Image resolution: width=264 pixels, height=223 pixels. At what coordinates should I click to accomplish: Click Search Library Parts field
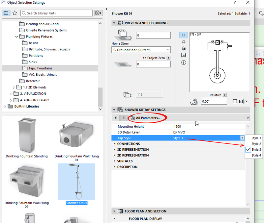(x=57, y=13)
